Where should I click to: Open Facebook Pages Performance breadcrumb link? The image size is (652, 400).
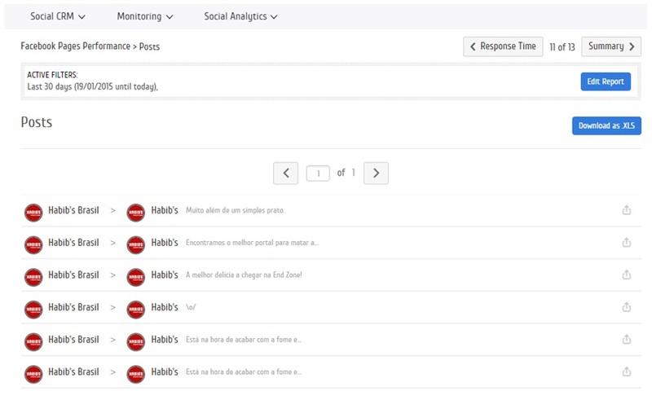(75, 46)
